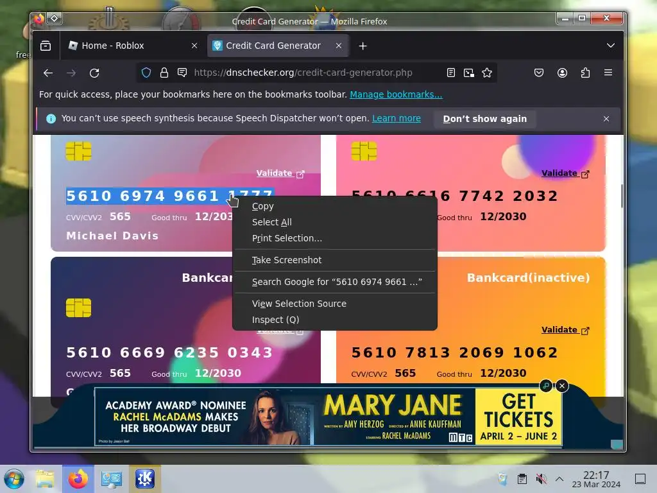The width and height of the screenshot is (657, 493).
Task: Click the Firefox taskbar icon
Action: click(78, 479)
